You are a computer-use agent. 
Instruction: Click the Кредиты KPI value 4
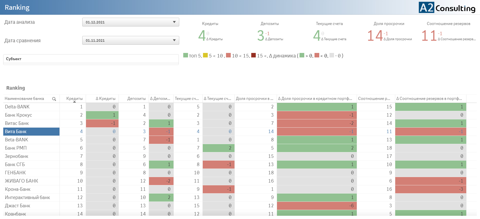202,36
